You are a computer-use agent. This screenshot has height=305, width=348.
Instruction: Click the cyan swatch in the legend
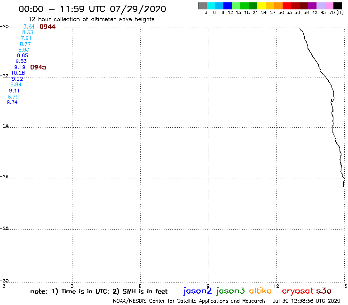[x=211, y=6]
